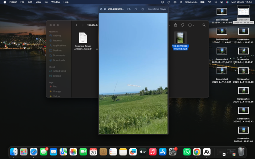255x159 pixels.
Task: Open Applications in the Finder sidebar
Action: point(59,46)
